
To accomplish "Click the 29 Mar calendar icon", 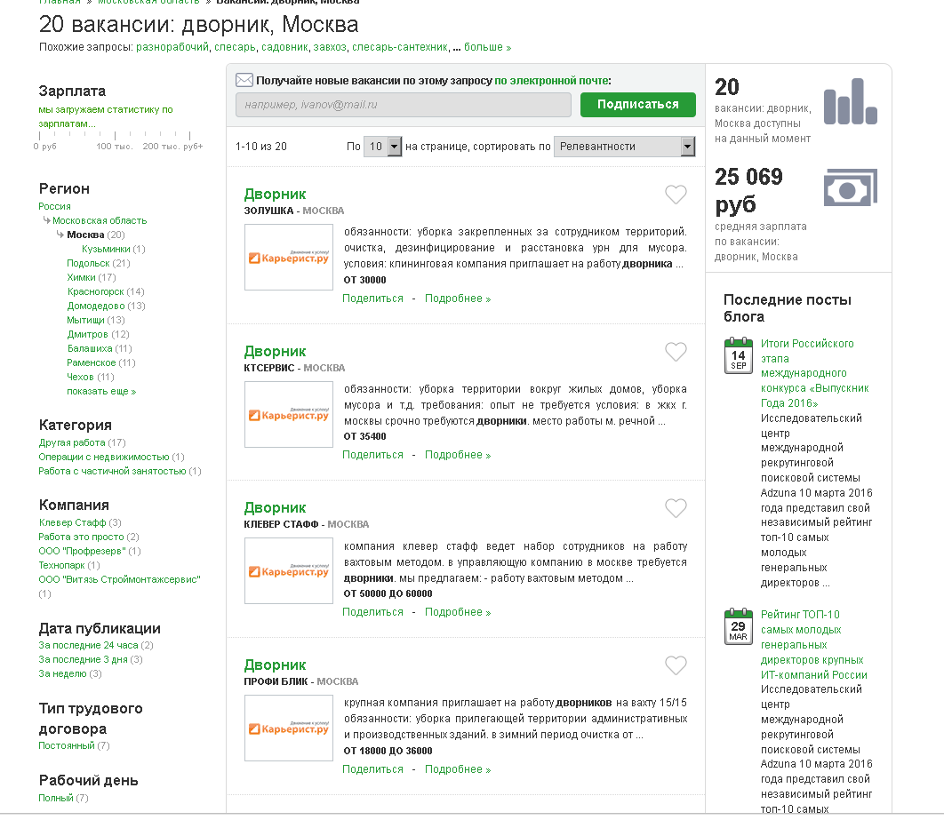I will point(739,626).
